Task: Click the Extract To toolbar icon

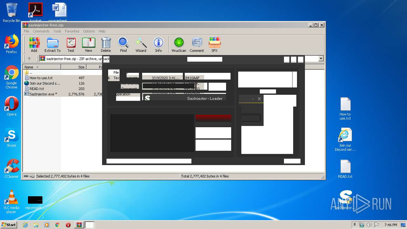Action: click(52, 45)
